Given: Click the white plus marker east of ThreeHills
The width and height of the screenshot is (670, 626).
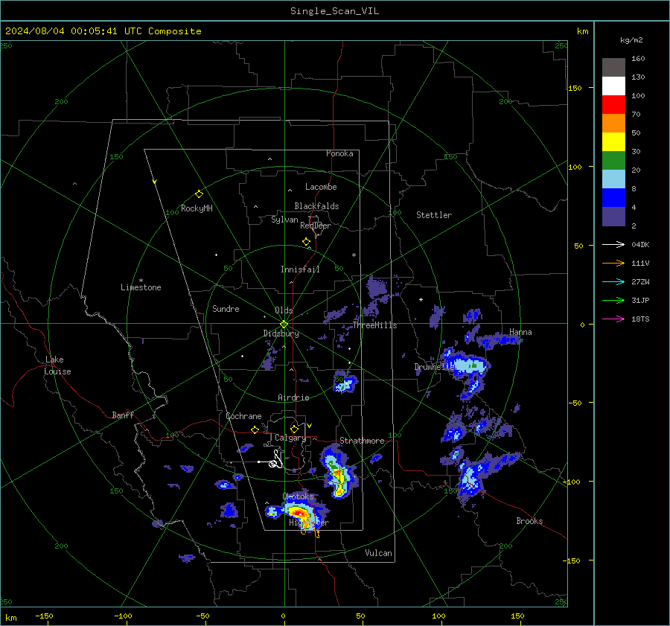Looking at the screenshot, I should pyautogui.click(x=421, y=299).
